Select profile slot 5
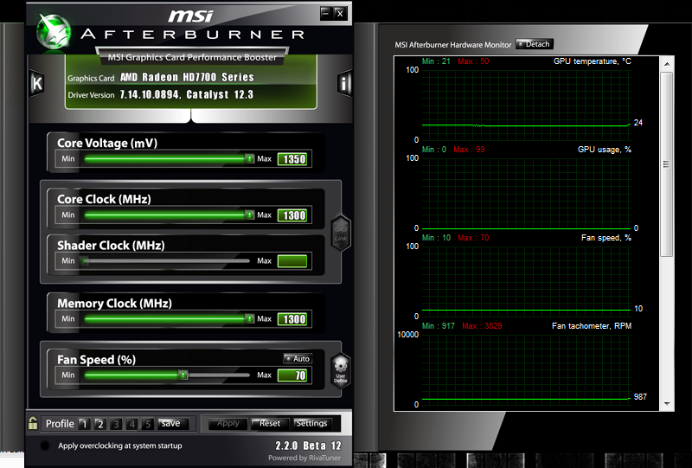The width and height of the screenshot is (692, 468). [148, 424]
